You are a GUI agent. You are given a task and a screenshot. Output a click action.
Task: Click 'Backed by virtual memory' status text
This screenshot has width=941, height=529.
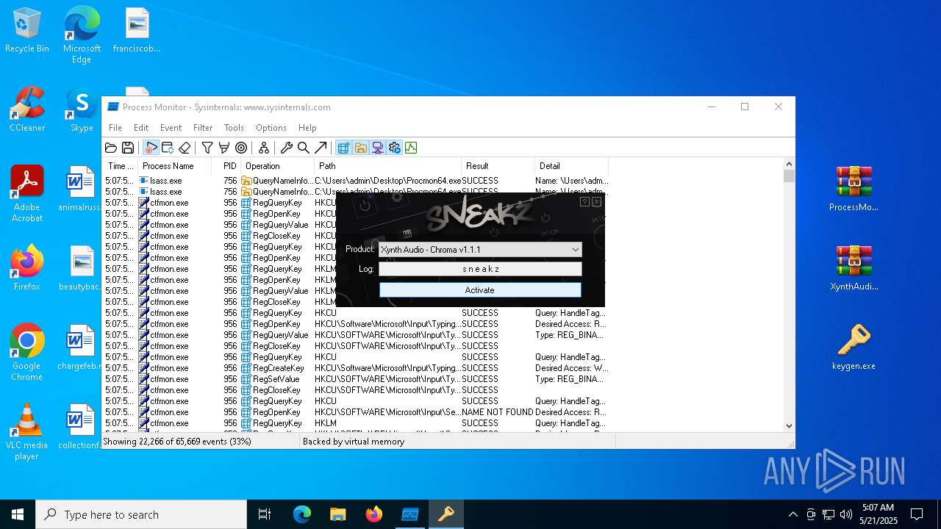(354, 442)
